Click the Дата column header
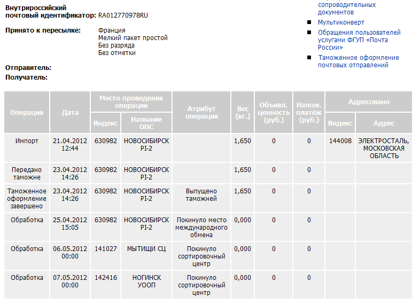This screenshot has height=305, width=420. pos(70,113)
